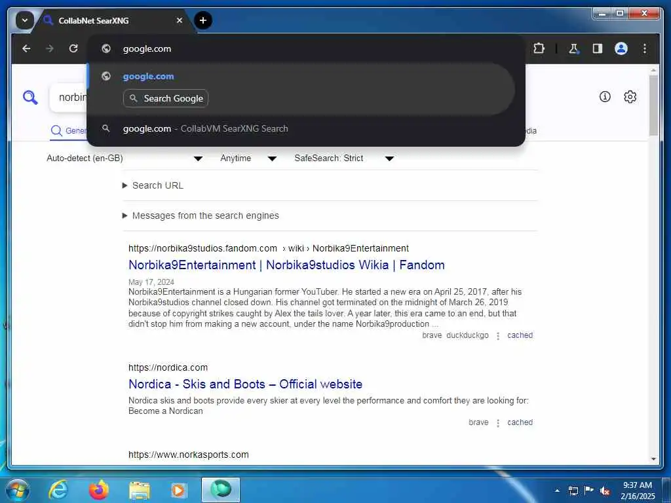
Task: Open SearXNG preferences gear icon
Action: coord(630,97)
